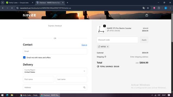
Task: Click the browser forward arrow
Action: click(7, 8)
